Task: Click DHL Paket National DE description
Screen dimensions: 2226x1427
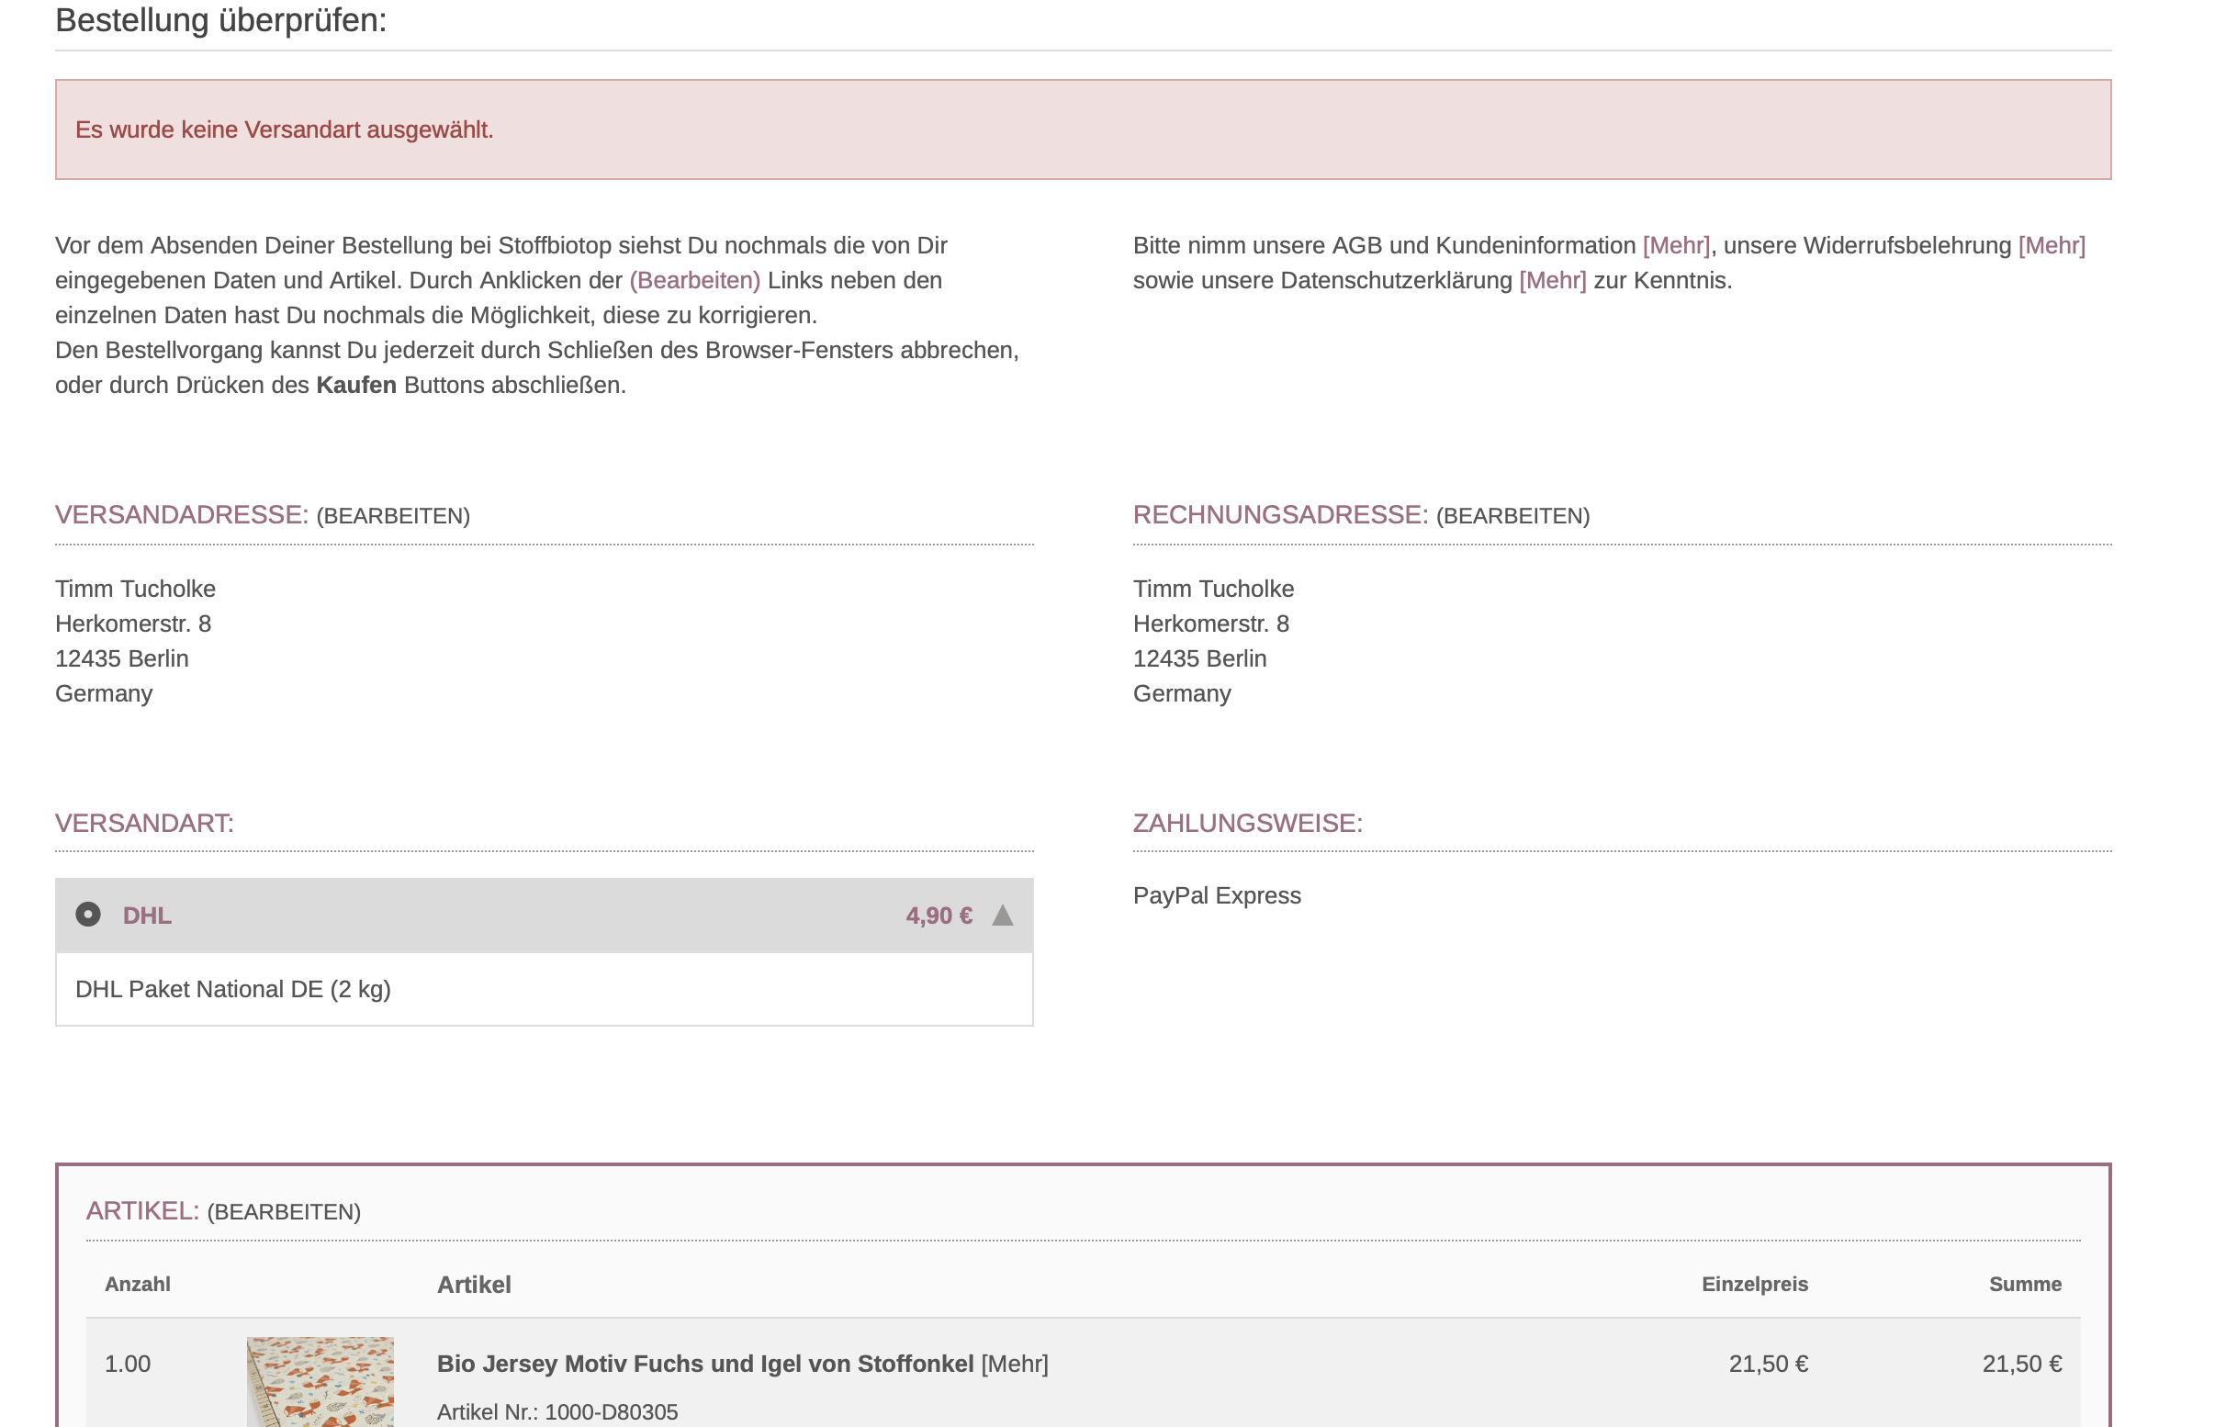Action: [x=232, y=989]
